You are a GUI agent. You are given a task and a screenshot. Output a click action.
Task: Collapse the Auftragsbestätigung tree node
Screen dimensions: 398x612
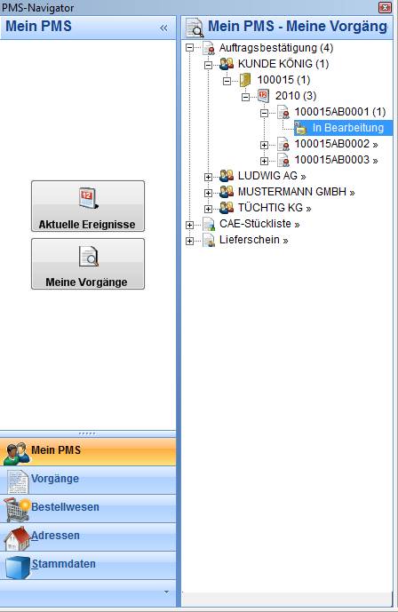[189, 48]
